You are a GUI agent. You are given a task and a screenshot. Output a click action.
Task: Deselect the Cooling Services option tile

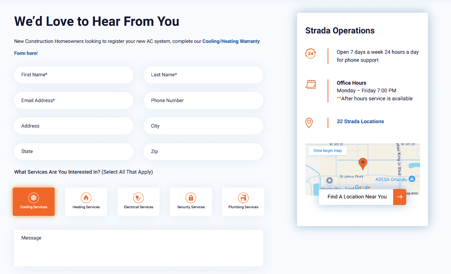(x=33, y=202)
